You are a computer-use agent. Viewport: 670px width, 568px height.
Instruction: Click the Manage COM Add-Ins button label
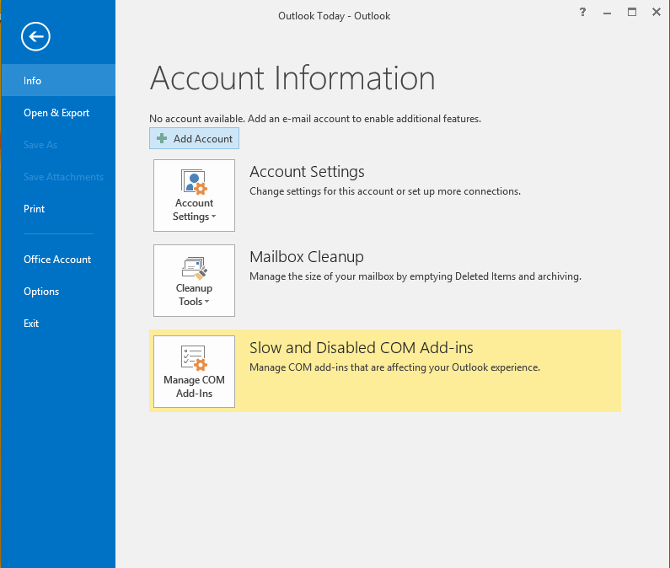click(194, 387)
